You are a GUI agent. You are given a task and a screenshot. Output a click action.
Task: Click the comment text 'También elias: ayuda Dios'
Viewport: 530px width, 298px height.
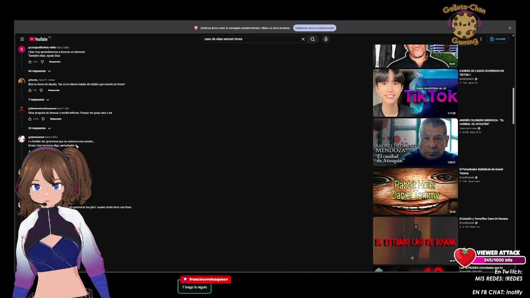[44, 56]
